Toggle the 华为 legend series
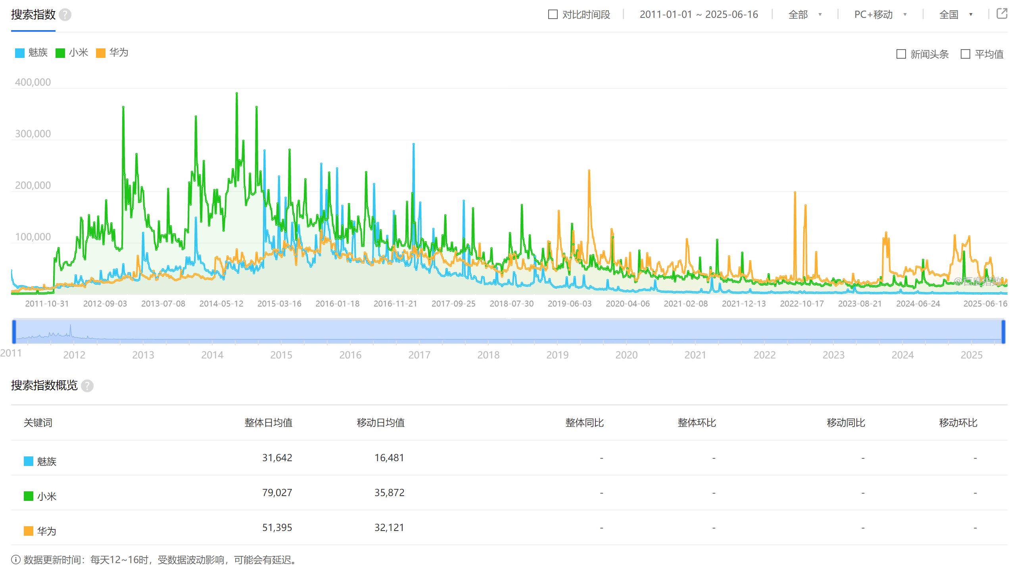This screenshot has width=1025, height=575. tap(112, 52)
